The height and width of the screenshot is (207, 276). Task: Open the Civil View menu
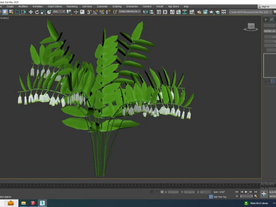tap(87, 6)
